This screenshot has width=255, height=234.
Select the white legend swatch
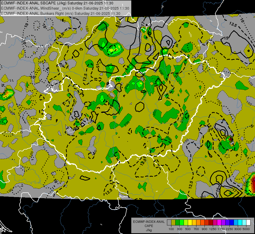click(x=248, y=222)
